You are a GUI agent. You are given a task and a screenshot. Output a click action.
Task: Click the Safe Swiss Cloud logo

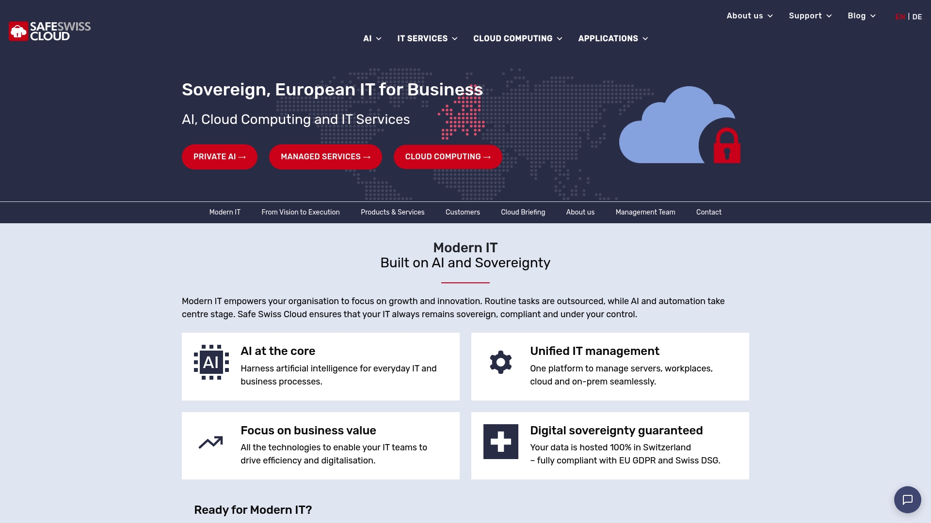pyautogui.click(x=49, y=31)
